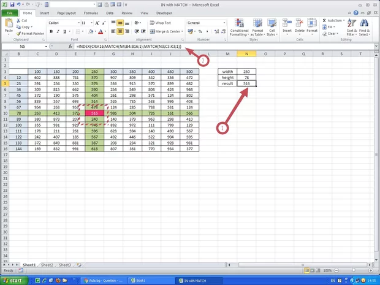Open the font color dropdown arrow
Viewport: 380px width, 285px height.
coord(105,31)
